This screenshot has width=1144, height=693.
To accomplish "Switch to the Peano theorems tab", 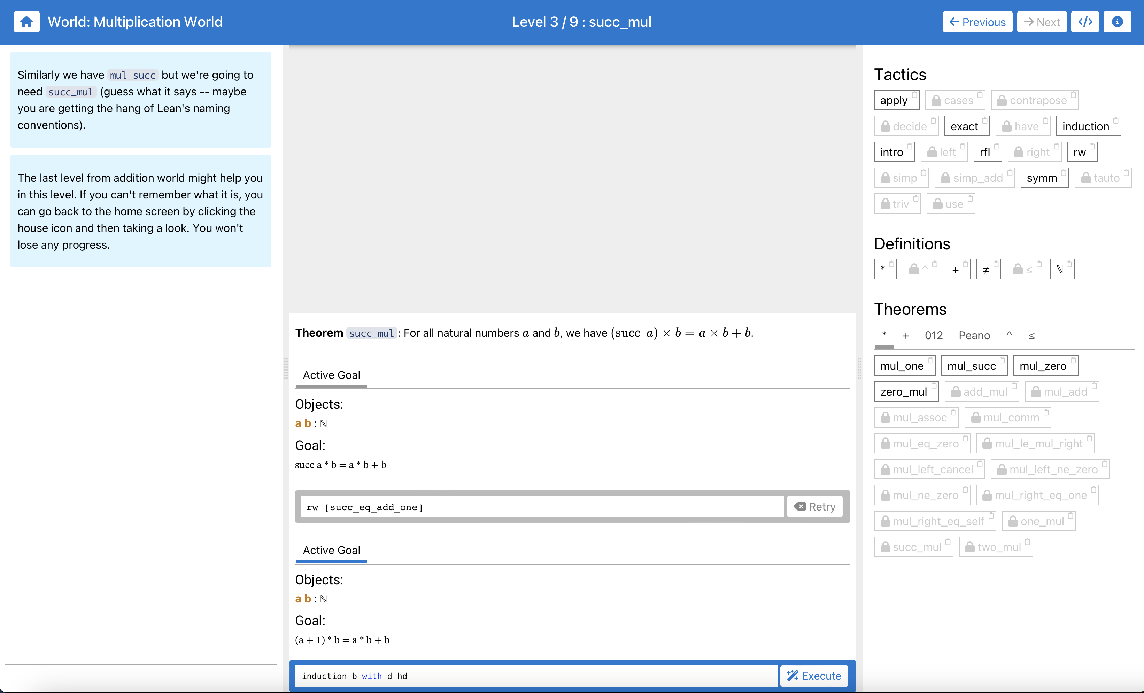I will [x=974, y=335].
